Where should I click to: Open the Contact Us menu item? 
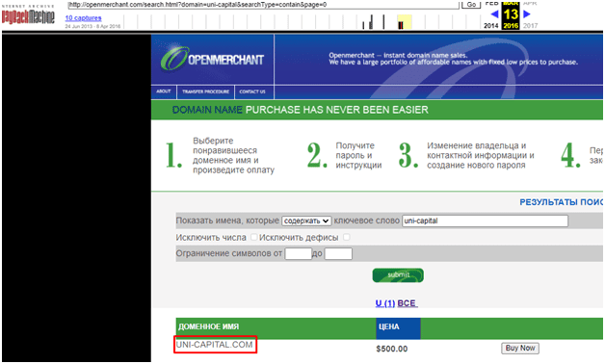click(x=252, y=91)
